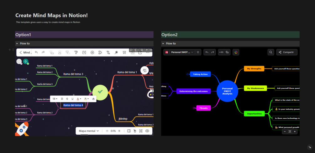Select the My Weaknesses node
The image size is (315, 153).
[x=255, y=88]
